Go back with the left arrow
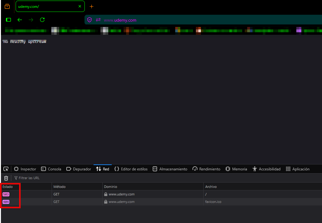Image resolution: width=322 pixels, height=223 pixels. [x=20, y=20]
